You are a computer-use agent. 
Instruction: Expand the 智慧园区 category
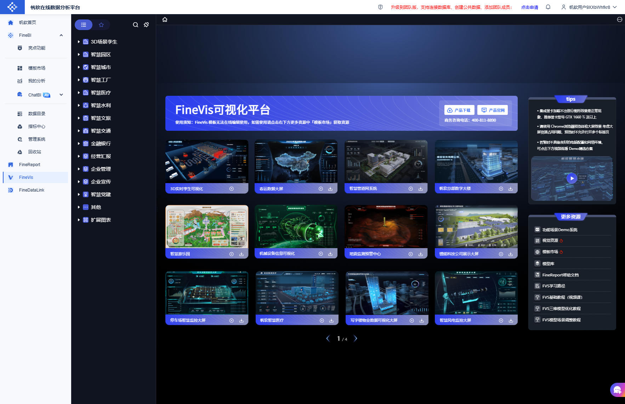click(x=79, y=54)
